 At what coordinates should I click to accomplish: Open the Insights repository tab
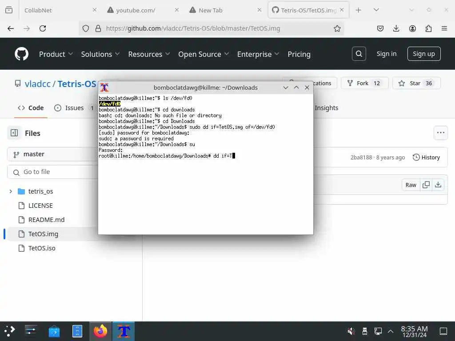click(x=327, y=108)
